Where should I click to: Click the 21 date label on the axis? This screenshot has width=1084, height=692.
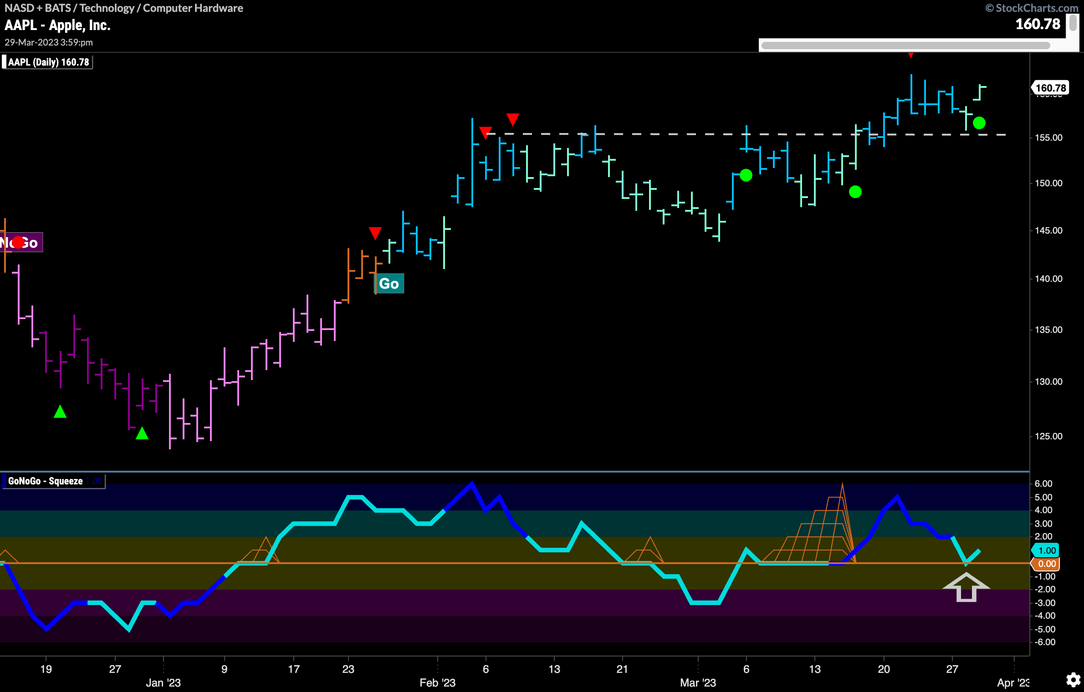pos(622,669)
